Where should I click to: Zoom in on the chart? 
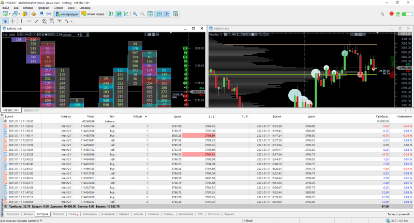[135, 14]
